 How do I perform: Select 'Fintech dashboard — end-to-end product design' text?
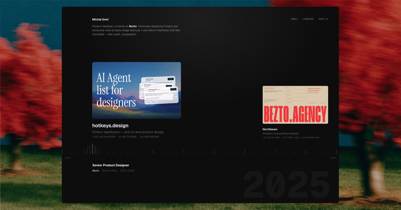tap(128, 132)
